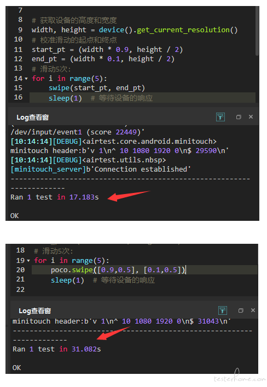This screenshot has height=387, width=267.
Task: Click log line ending in '29590\n'
Action: click(119, 150)
